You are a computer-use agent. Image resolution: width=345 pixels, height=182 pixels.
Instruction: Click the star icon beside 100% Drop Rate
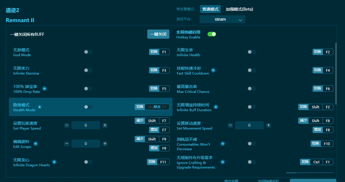44,89
